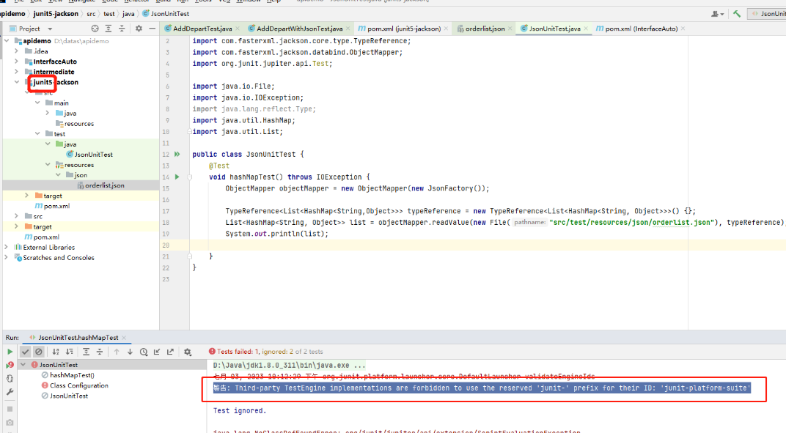Screen dimensions: 786x433
Task: Sort test results alphabetically
Action: 56,352
